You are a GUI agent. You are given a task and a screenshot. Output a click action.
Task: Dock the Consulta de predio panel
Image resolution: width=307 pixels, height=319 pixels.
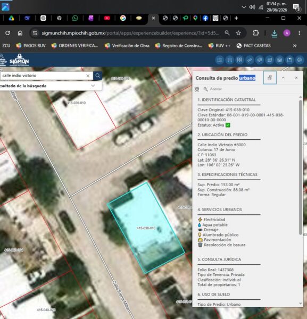pyautogui.click(x=270, y=78)
